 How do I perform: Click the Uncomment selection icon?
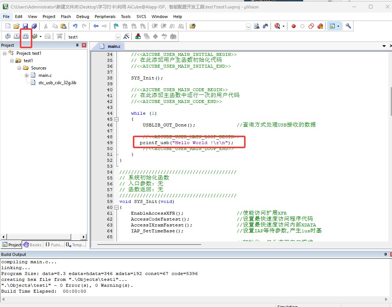(181, 26)
